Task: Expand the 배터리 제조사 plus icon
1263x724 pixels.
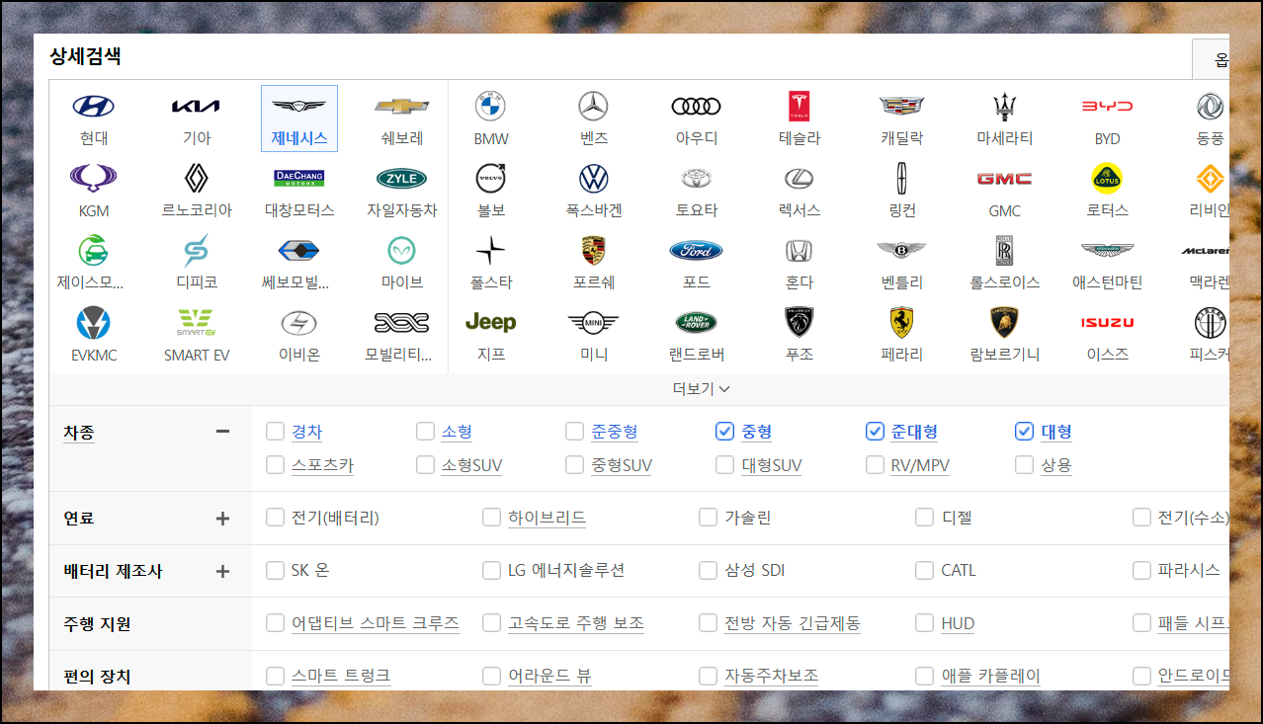Action: point(222,571)
